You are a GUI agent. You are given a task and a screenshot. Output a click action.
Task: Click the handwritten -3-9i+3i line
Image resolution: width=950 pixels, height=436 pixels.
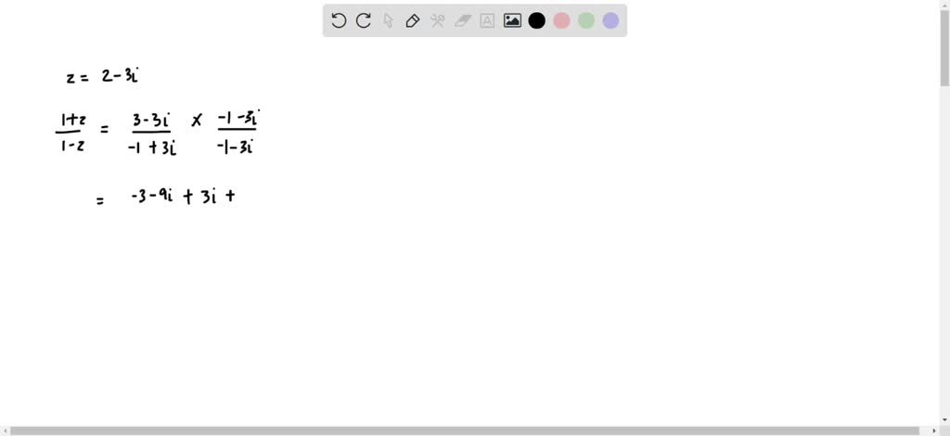click(183, 198)
